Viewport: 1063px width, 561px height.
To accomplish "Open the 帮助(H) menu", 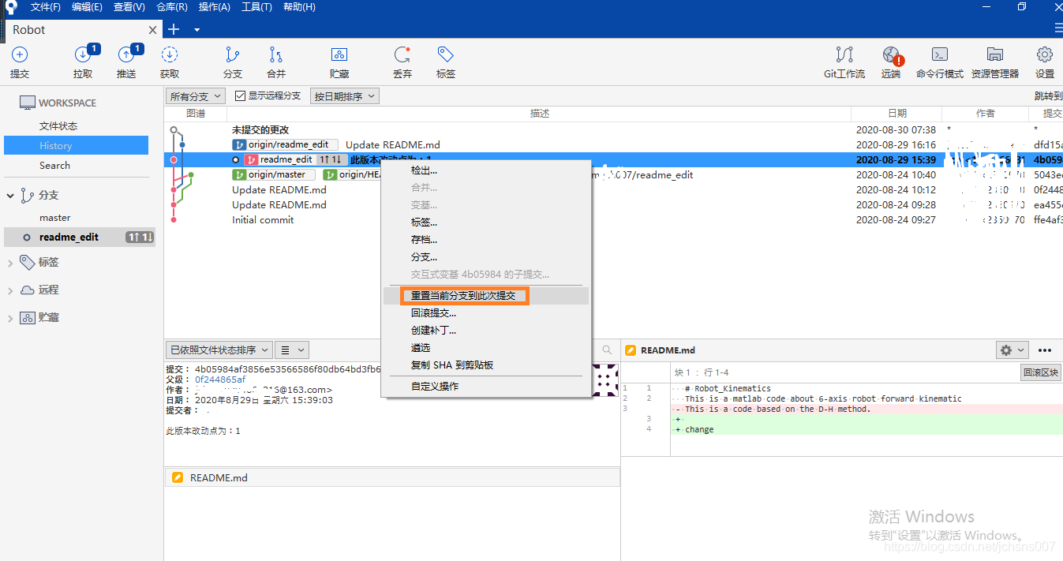I will point(299,7).
